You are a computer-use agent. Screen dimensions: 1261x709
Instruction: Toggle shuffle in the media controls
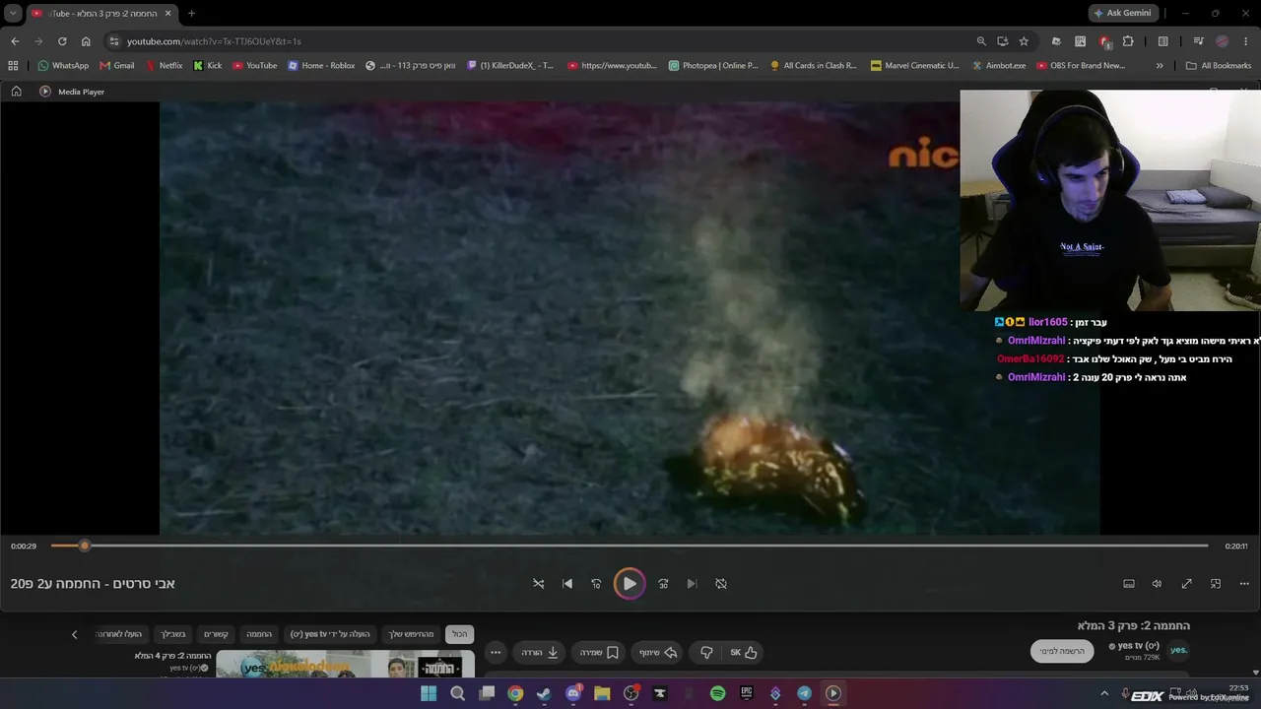(539, 584)
